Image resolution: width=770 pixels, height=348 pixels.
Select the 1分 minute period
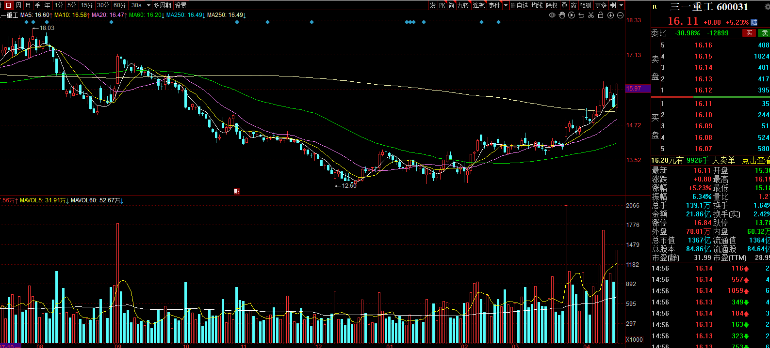click(x=59, y=5)
